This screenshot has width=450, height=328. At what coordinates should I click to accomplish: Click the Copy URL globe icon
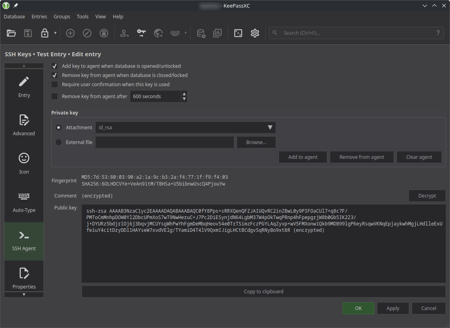tap(158, 33)
